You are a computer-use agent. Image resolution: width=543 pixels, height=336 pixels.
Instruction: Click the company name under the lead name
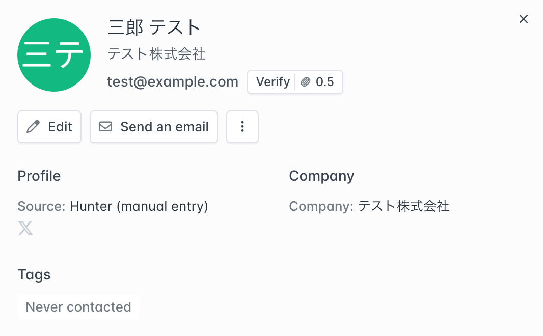[156, 54]
